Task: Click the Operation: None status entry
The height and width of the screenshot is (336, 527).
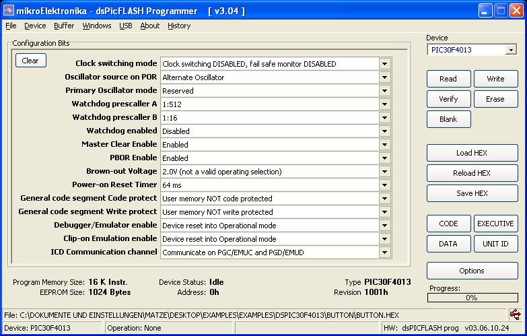Action: 134,328
